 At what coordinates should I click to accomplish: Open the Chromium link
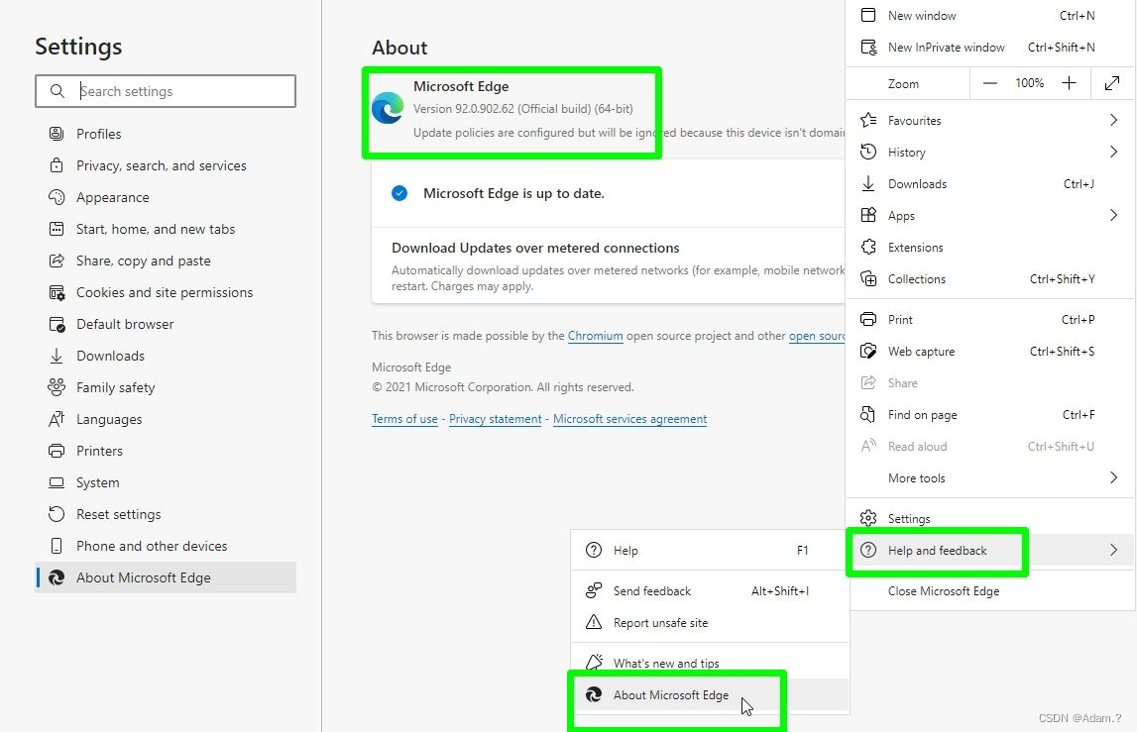click(x=596, y=336)
